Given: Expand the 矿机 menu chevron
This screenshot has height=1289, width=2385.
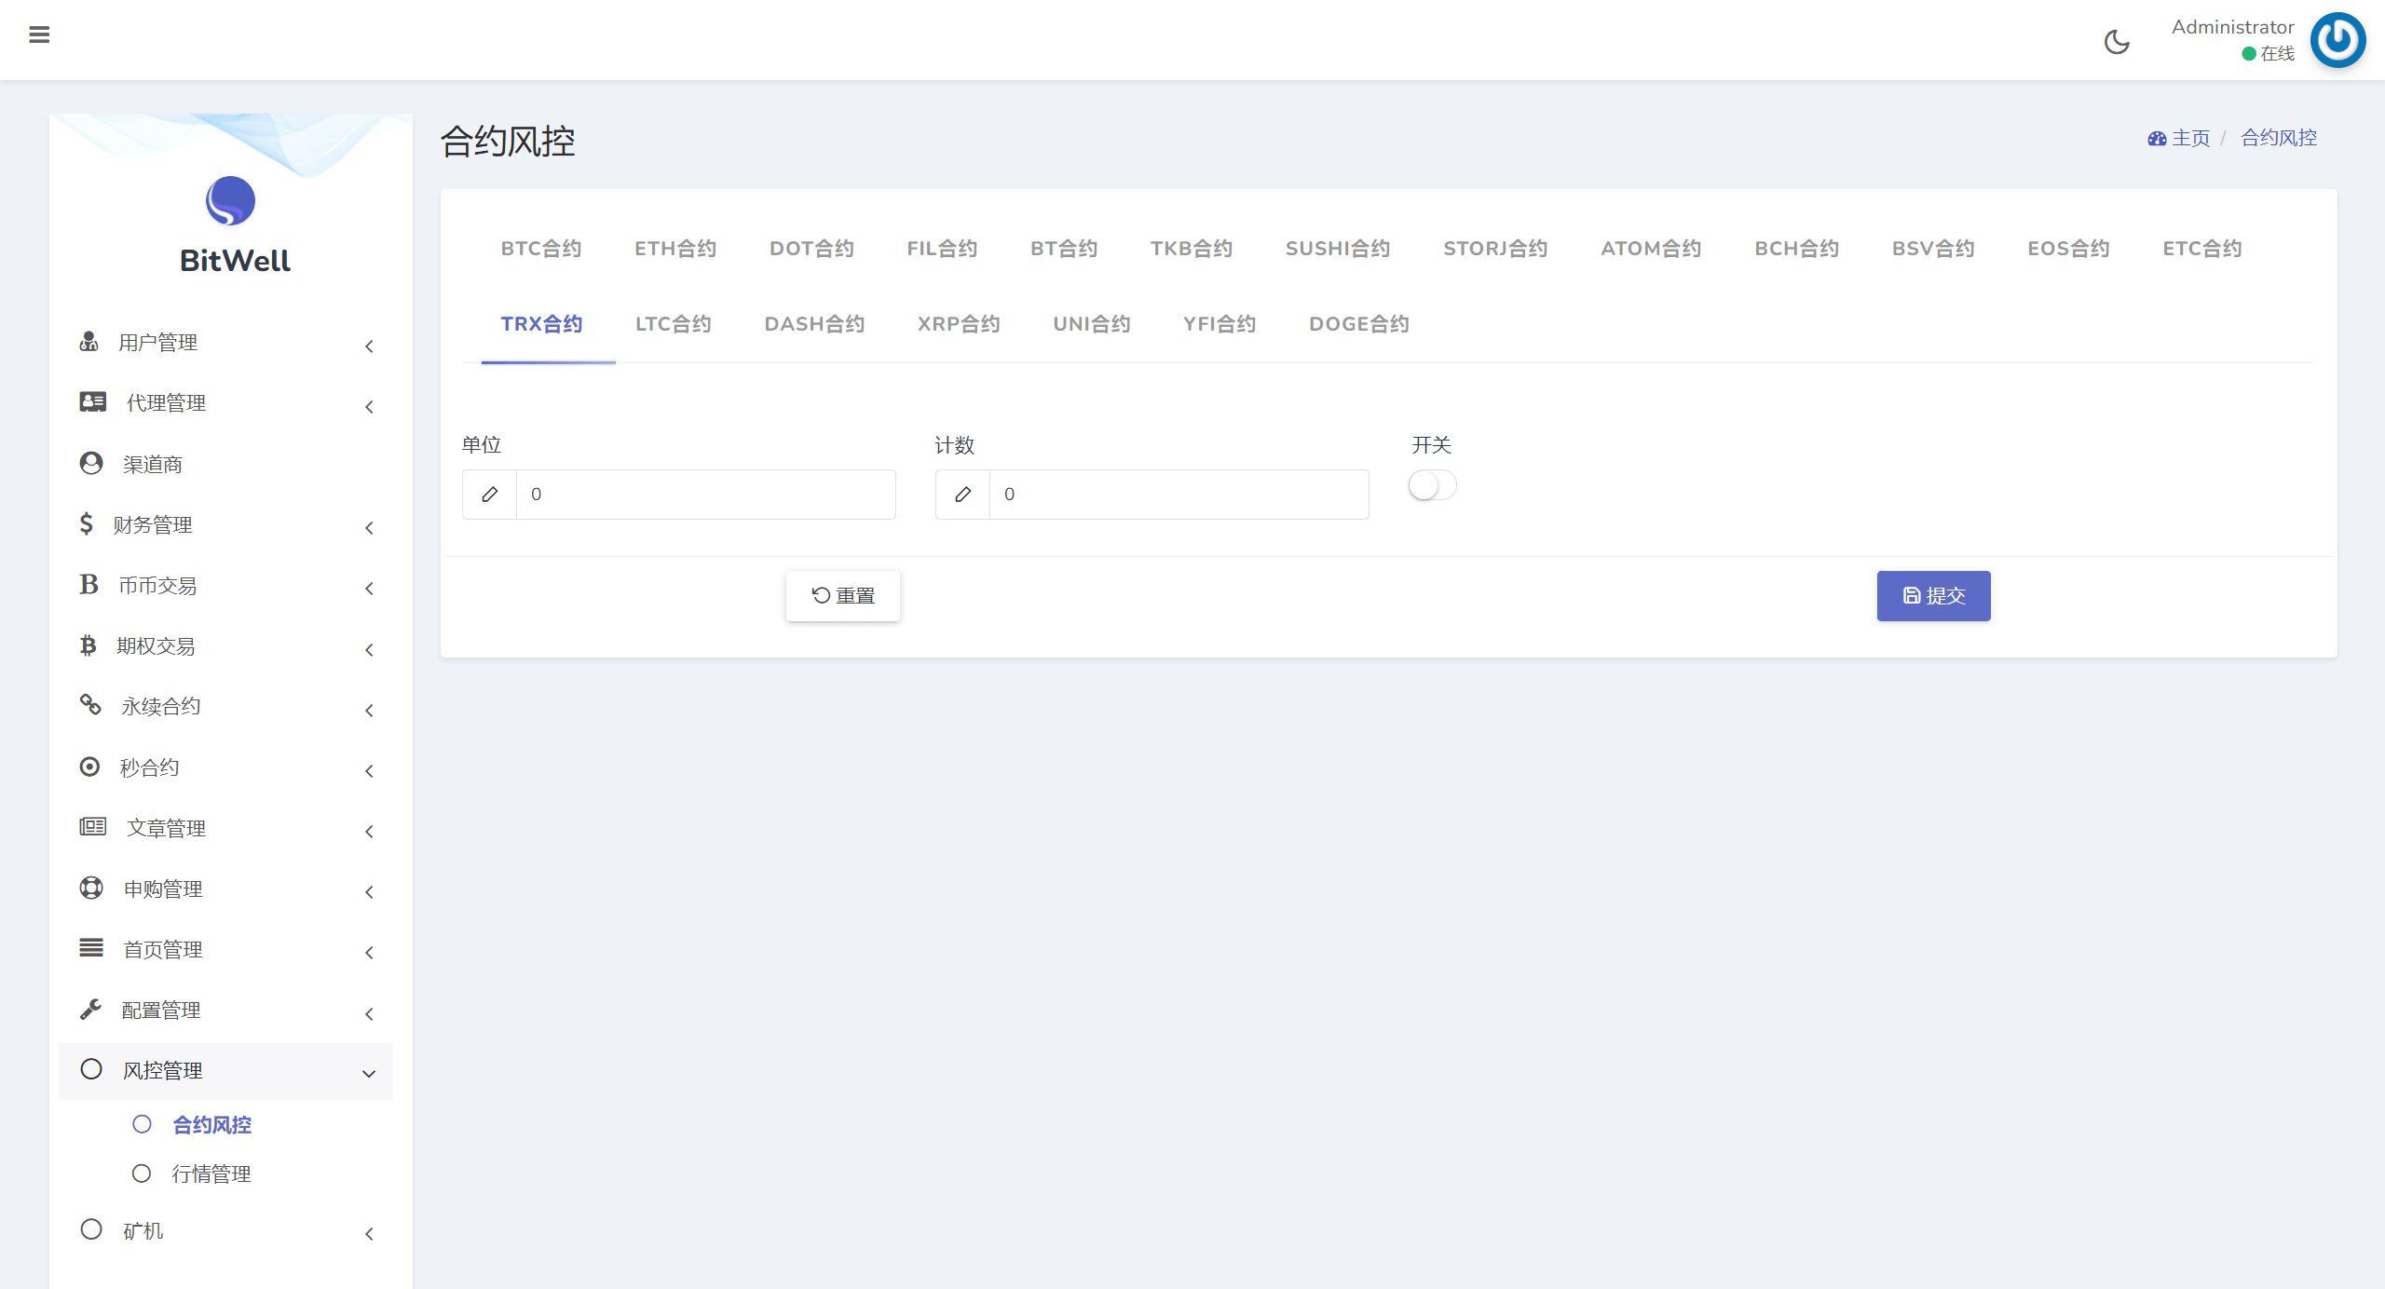Looking at the screenshot, I should (369, 1234).
